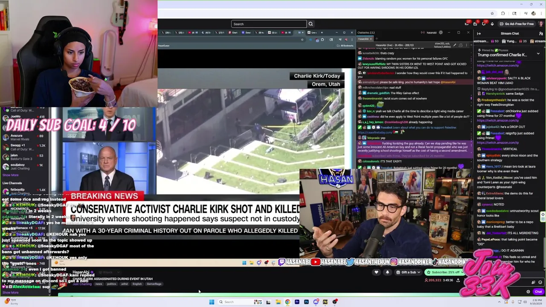
Task: Collapse the Twitch Stream Chat panel
Action: click(479, 34)
